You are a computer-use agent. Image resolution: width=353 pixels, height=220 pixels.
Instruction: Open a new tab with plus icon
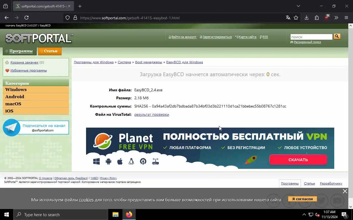[80, 6]
